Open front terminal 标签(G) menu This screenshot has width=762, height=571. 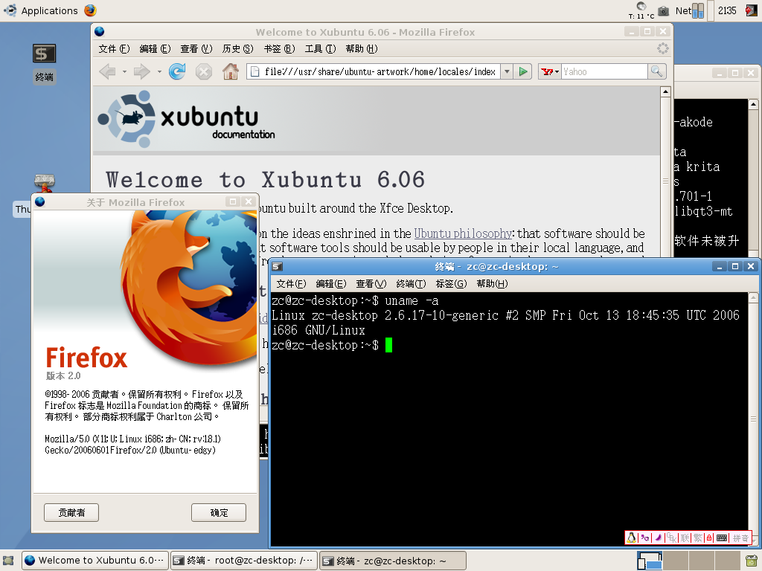(451, 283)
